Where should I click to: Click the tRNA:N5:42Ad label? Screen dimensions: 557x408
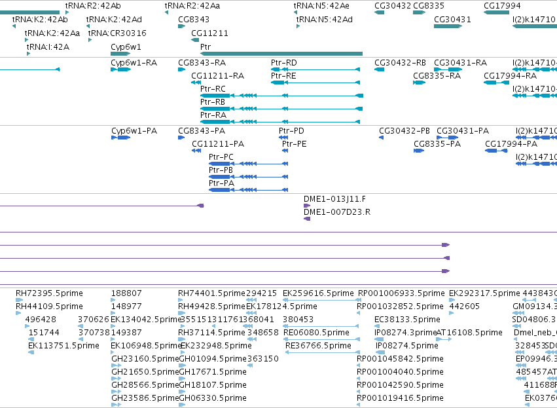[x=325, y=19]
